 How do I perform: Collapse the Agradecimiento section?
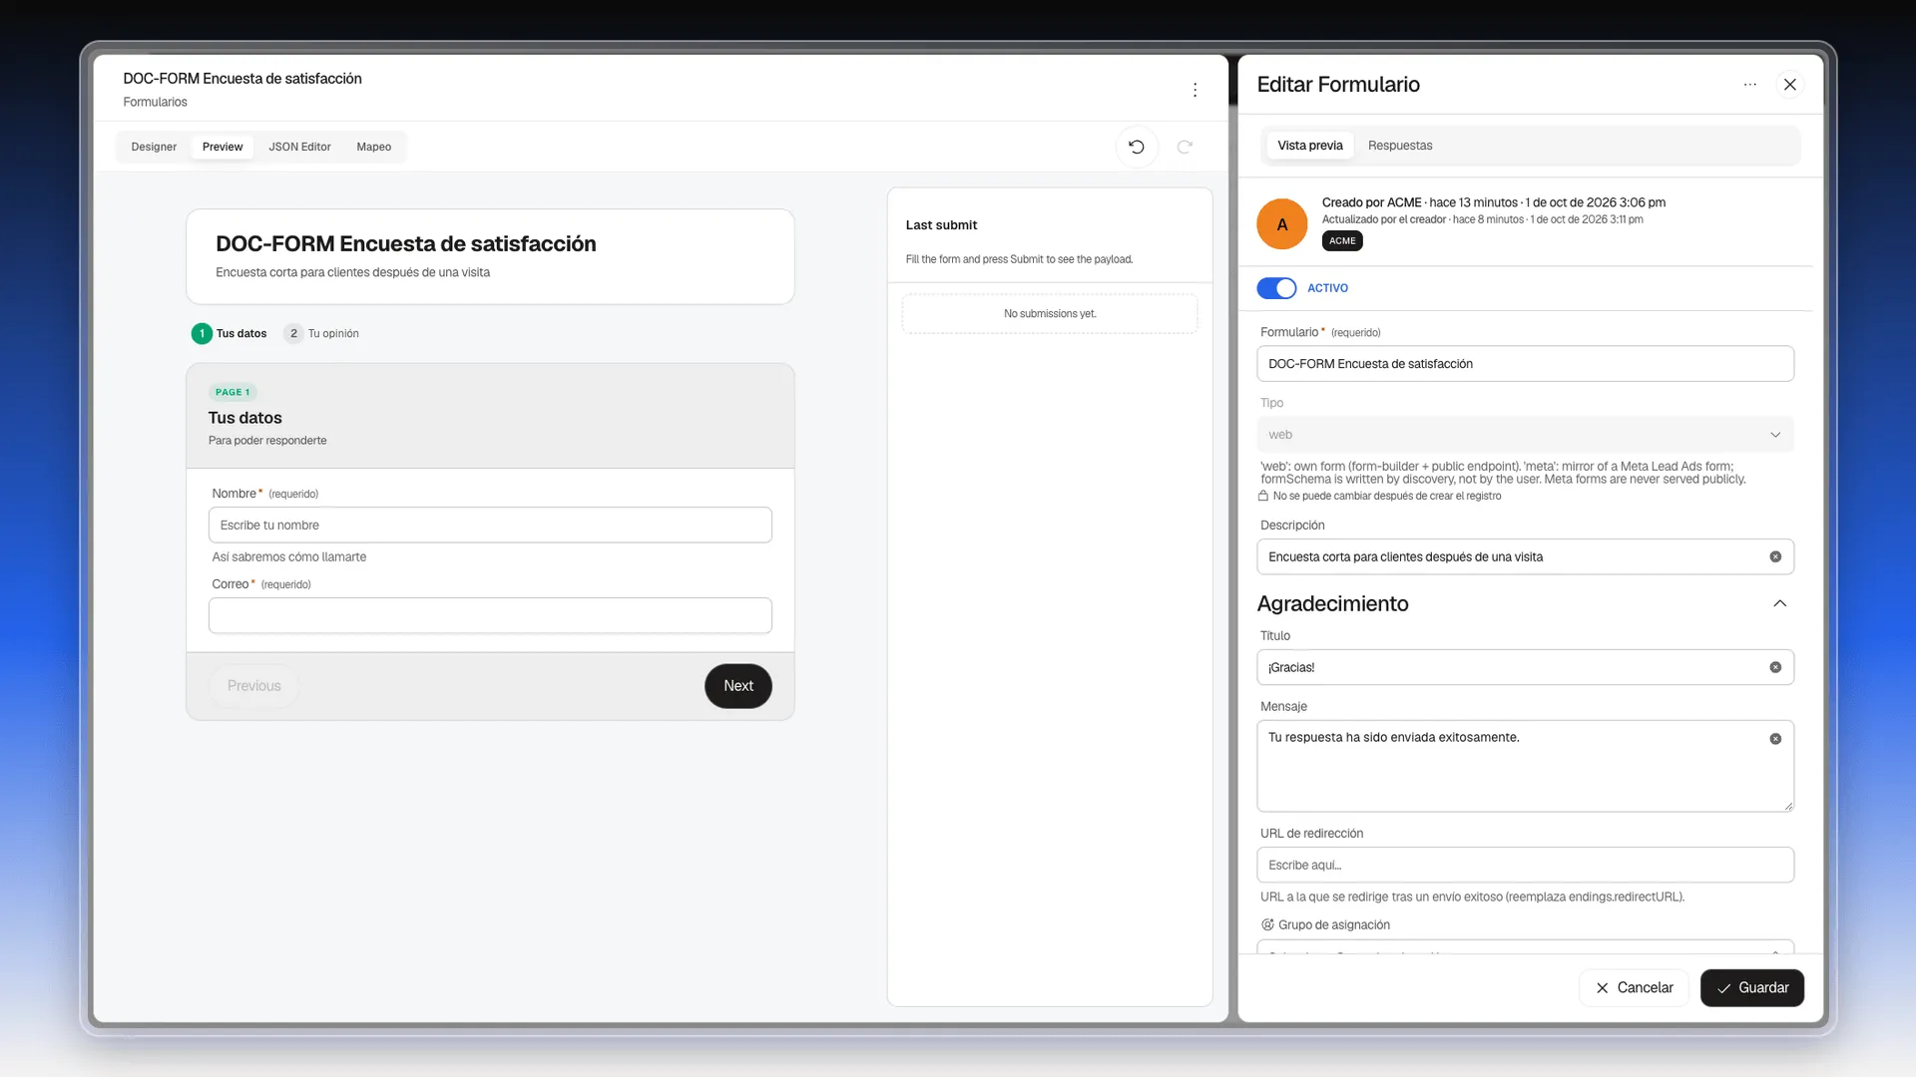[1780, 603]
